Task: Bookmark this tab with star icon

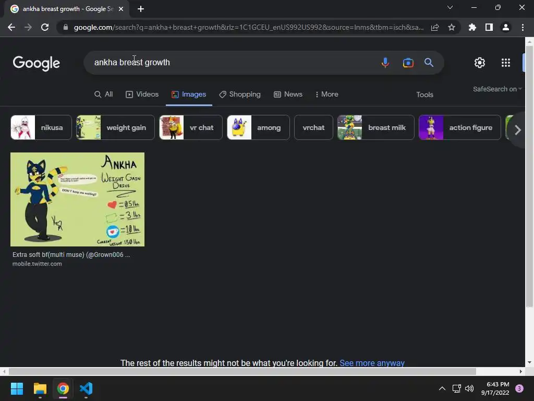Action: (452, 27)
